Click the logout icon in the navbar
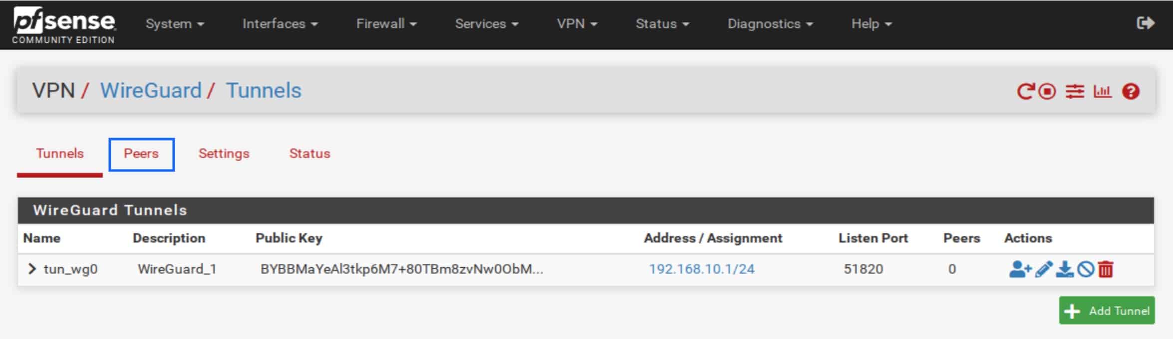 pyautogui.click(x=1146, y=23)
